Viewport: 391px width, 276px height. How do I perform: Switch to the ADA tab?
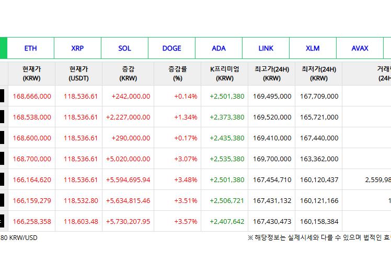point(218,48)
